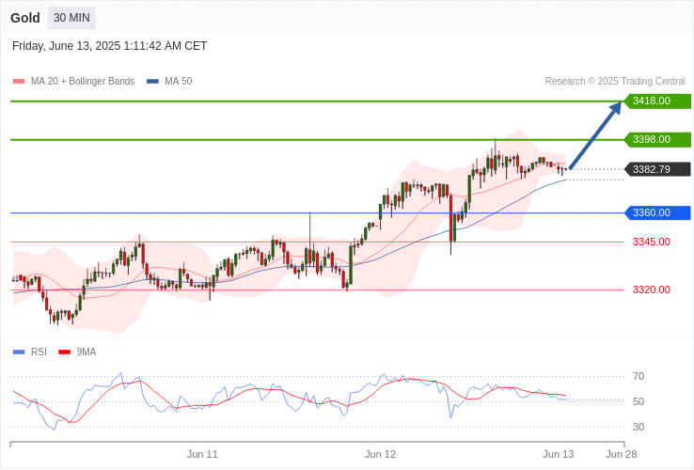The width and height of the screenshot is (694, 470).
Task: Click the 3320.00 support price label
Action: [652, 290]
